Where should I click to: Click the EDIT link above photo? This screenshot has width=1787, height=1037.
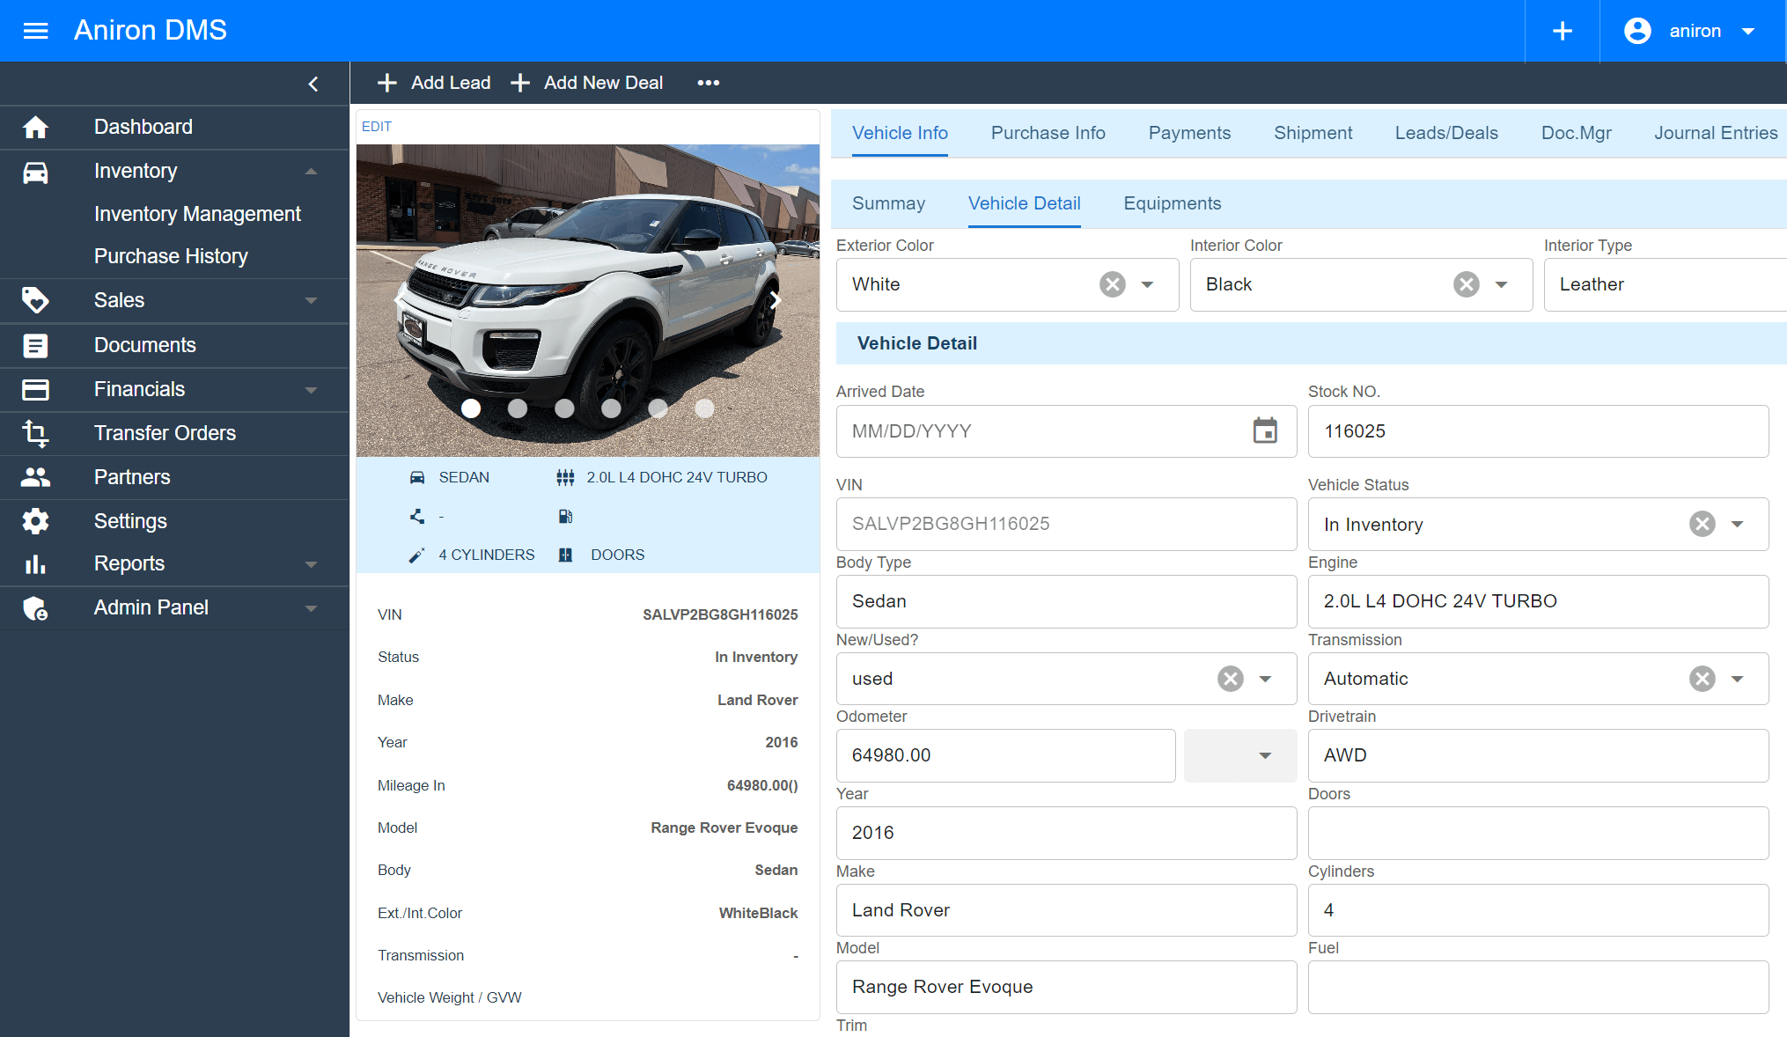tap(377, 127)
